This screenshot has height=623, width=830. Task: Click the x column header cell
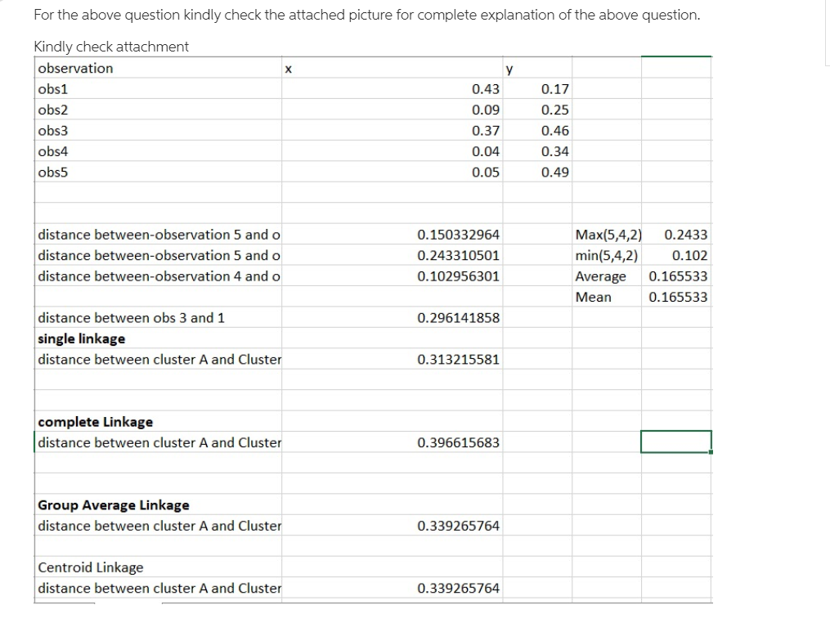(393, 69)
